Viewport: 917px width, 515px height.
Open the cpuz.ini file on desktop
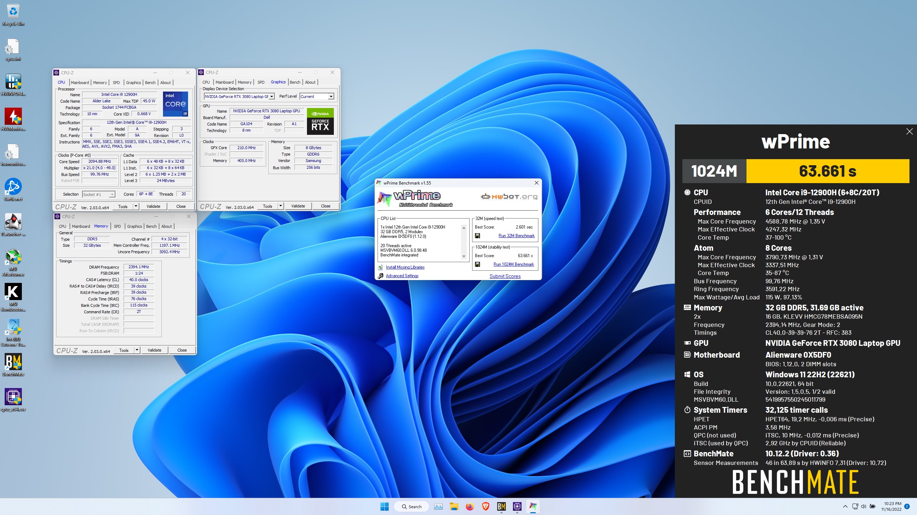click(13, 50)
